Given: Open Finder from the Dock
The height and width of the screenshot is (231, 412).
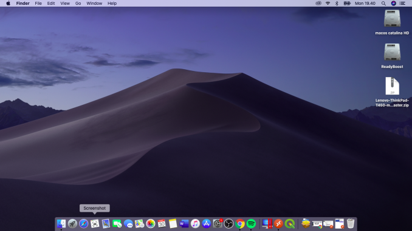Looking at the screenshot, I should (x=61, y=224).
